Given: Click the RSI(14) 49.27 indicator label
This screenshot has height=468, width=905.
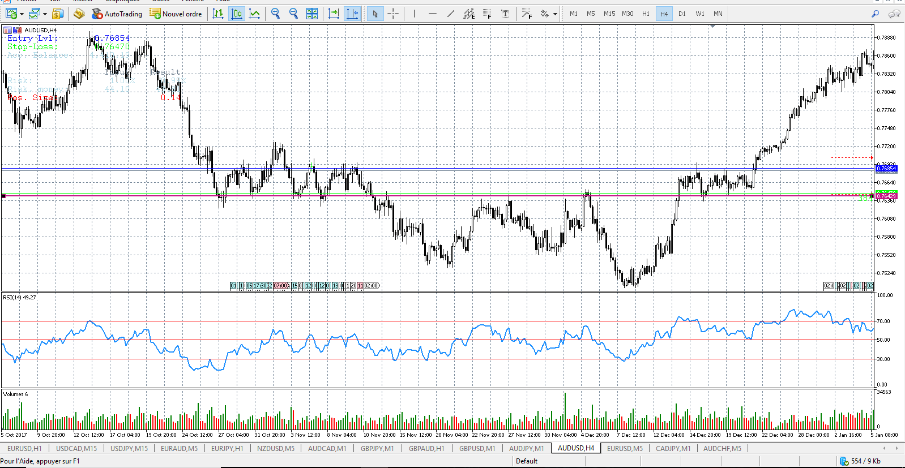Looking at the screenshot, I should click(19, 297).
